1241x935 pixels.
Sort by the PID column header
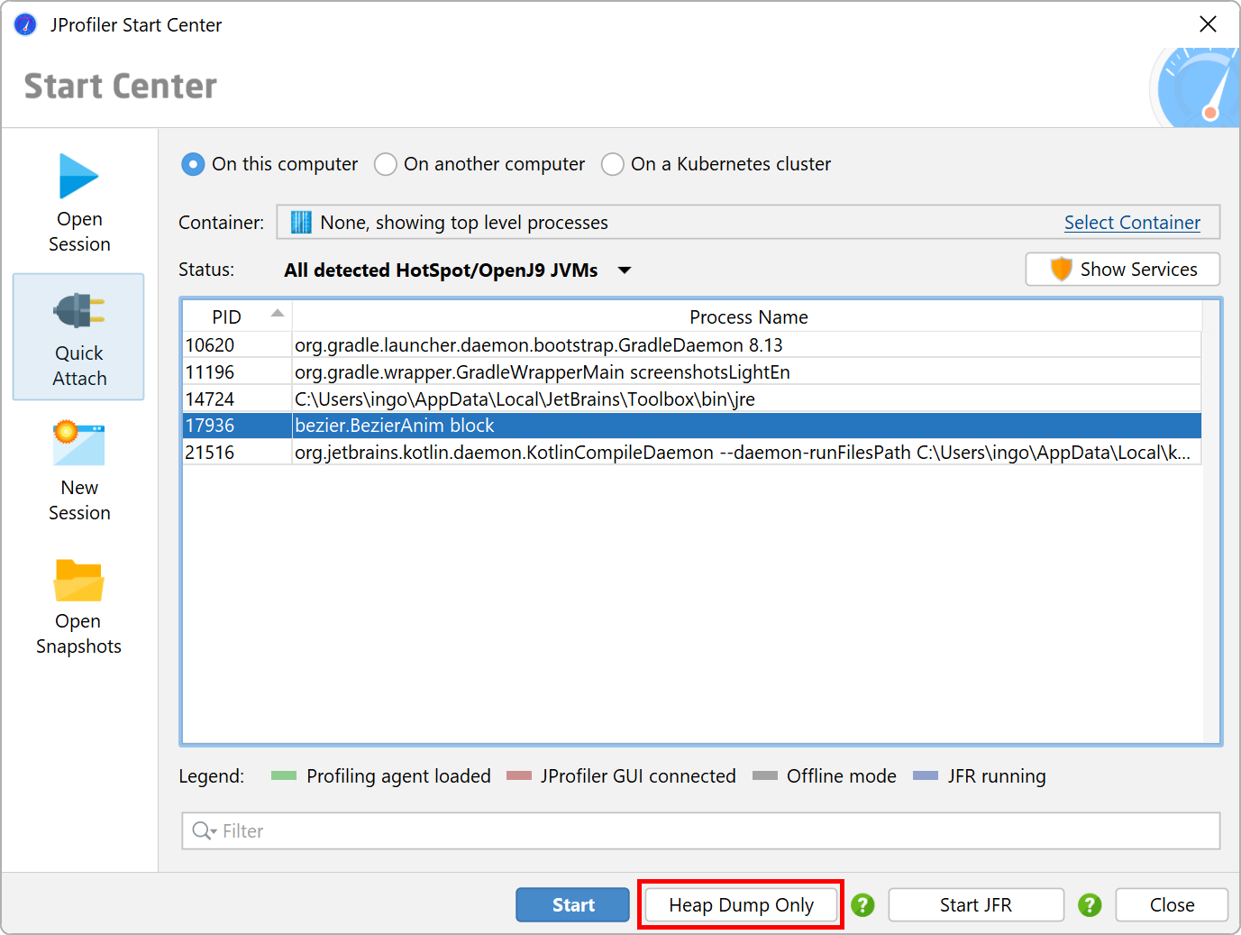point(237,316)
